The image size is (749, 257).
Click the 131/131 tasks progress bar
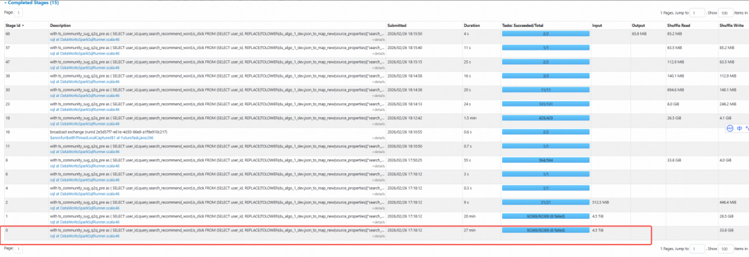pos(545,103)
